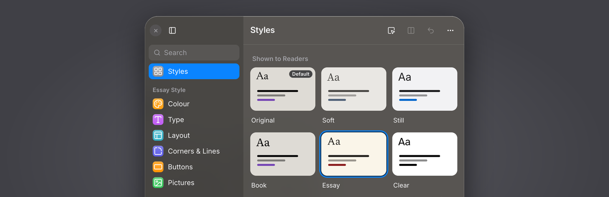609x197 pixels.
Task: Click the Still style label
Action: [x=398, y=120]
